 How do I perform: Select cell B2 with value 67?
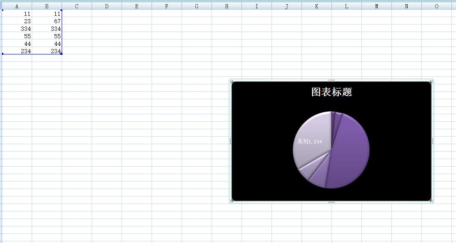[47, 21]
